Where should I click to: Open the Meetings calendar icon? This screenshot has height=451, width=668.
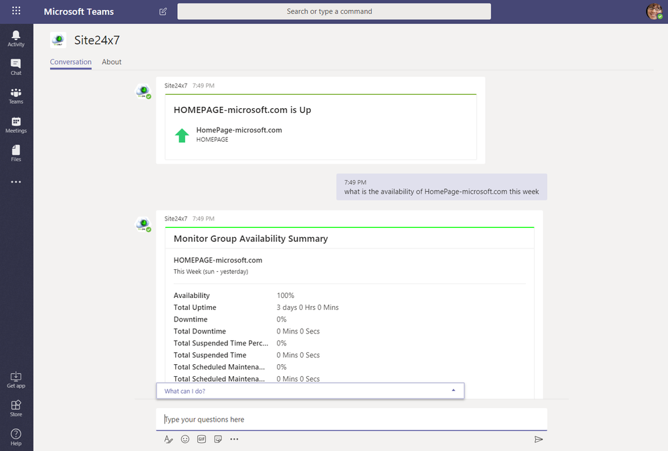click(x=16, y=125)
